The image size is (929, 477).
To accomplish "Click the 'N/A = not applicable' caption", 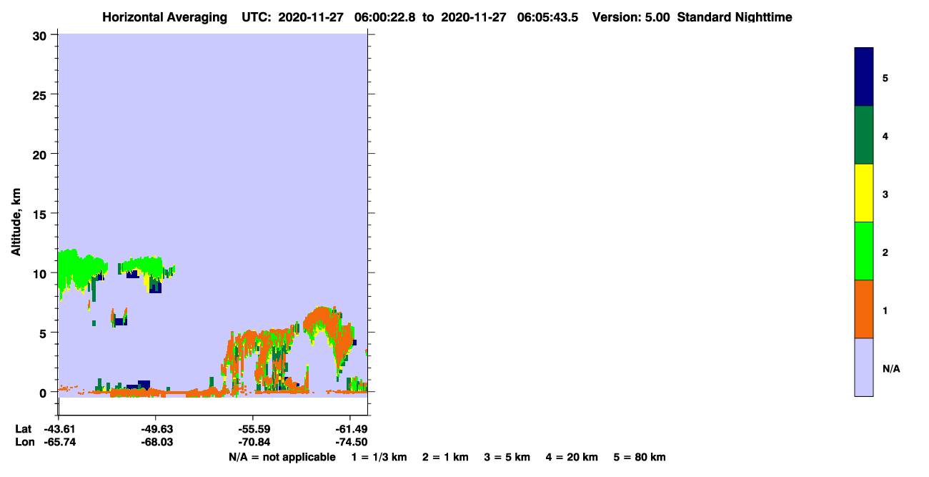I will (282, 457).
